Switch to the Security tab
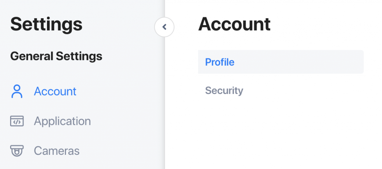This screenshot has width=382, height=169. click(x=224, y=91)
